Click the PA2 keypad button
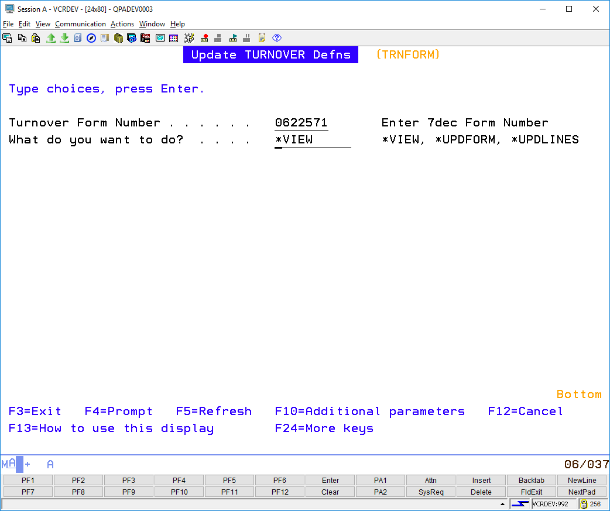This screenshot has width=610, height=511. (381, 492)
